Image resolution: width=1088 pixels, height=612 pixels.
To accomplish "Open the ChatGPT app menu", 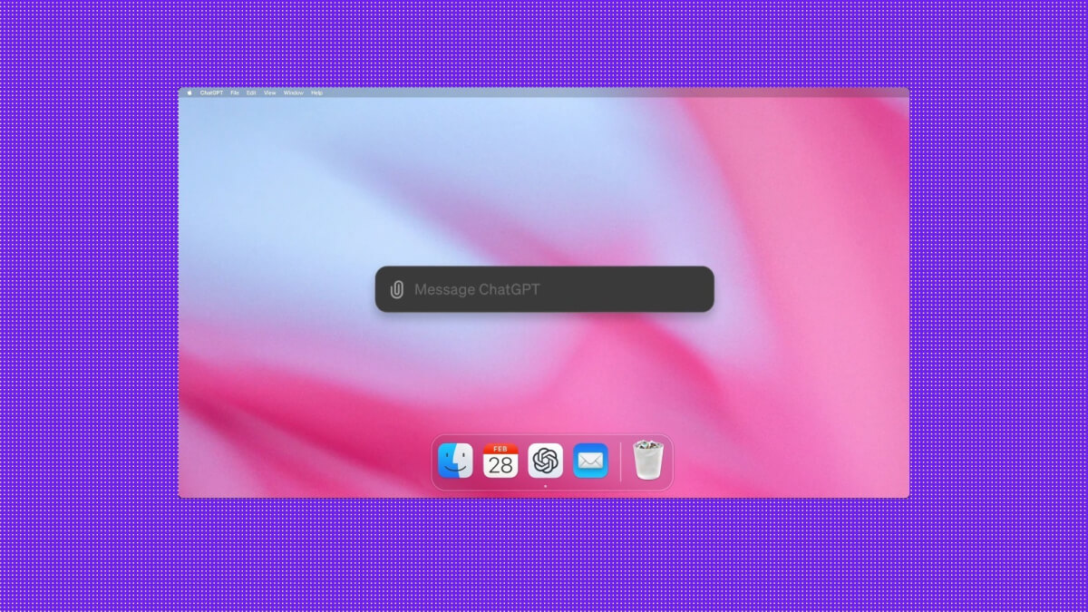I will (211, 92).
